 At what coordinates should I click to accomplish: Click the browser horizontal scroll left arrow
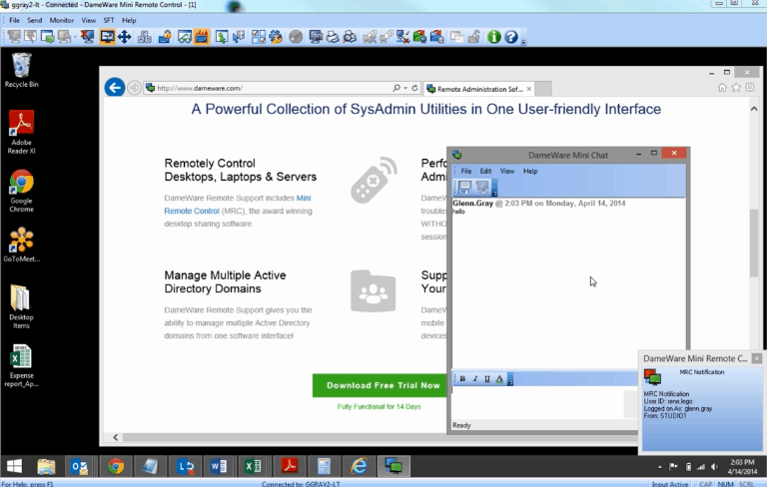point(116,437)
